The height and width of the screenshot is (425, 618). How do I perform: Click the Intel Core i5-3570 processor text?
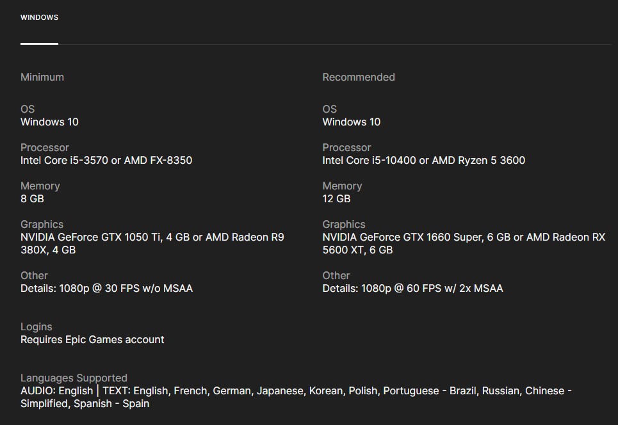click(63, 160)
